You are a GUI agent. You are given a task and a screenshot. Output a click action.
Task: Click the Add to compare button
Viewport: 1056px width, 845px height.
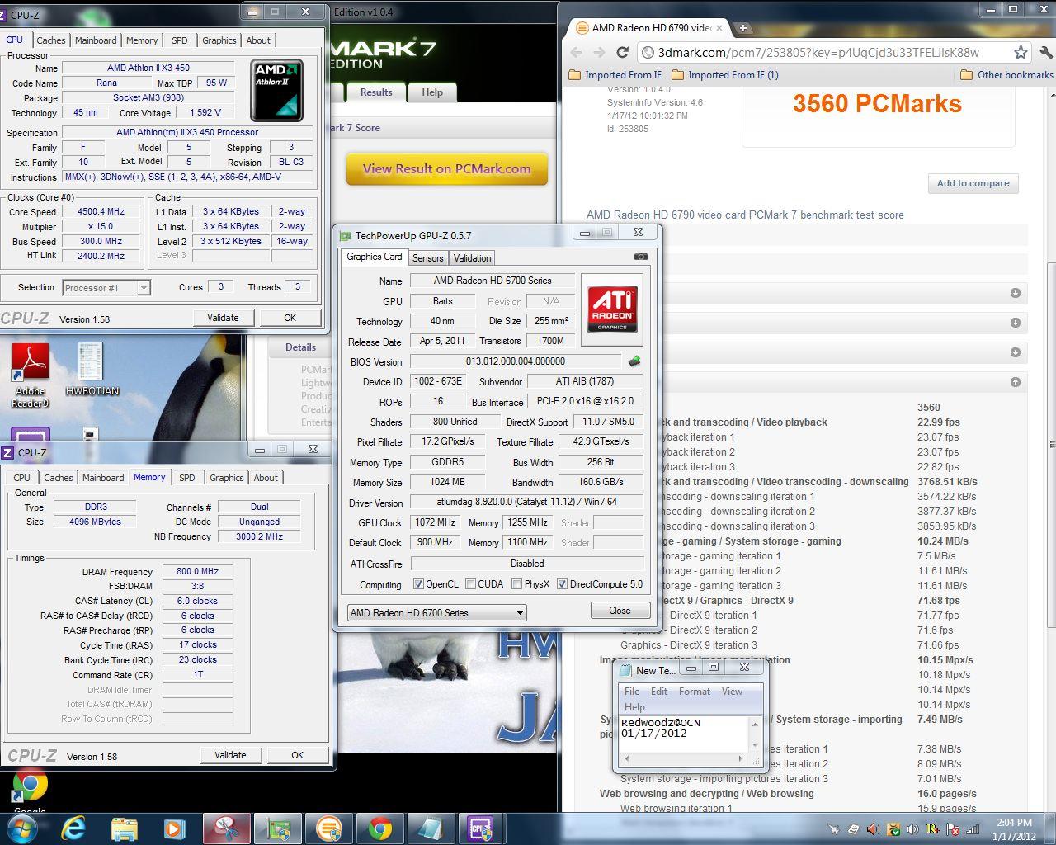pyautogui.click(x=973, y=183)
